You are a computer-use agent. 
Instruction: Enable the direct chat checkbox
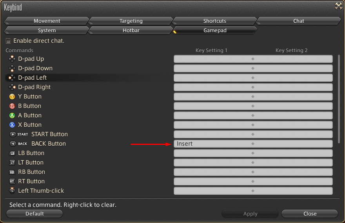point(8,41)
